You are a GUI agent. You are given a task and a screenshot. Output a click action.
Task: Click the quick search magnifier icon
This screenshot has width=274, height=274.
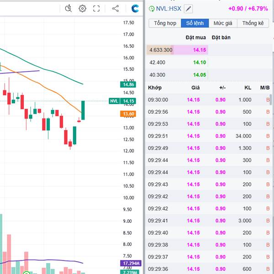pyautogui.click(x=68, y=8)
